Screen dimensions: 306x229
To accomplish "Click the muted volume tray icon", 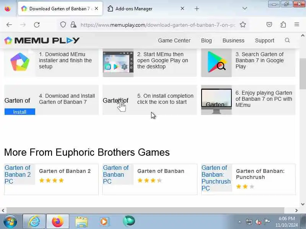I will pyautogui.click(x=258, y=222).
